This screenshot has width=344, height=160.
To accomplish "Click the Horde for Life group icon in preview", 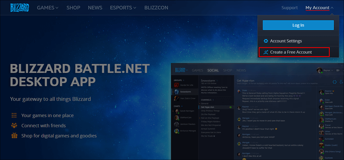I will tap(176, 85).
